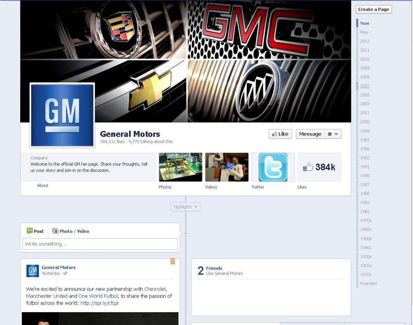413x325 pixels.
Task: Click the GM avatar in the post
Action: (33, 271)
